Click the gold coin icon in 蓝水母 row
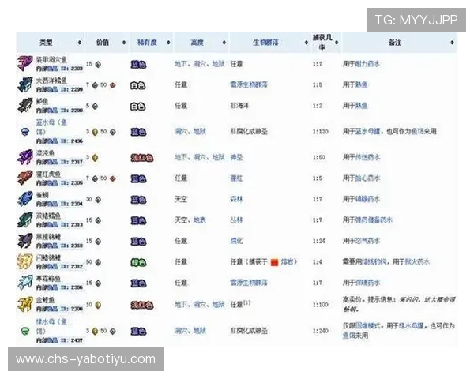 pyautogui.click(x=95, y=132)
